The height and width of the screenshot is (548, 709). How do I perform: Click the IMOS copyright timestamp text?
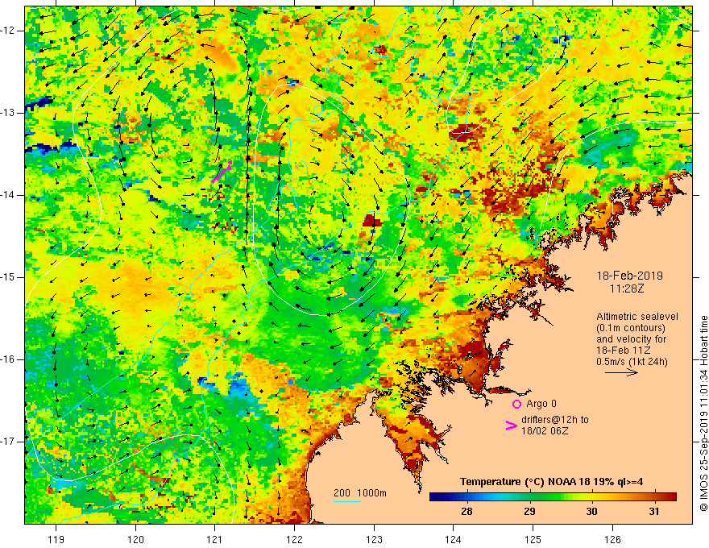[703, 413]
